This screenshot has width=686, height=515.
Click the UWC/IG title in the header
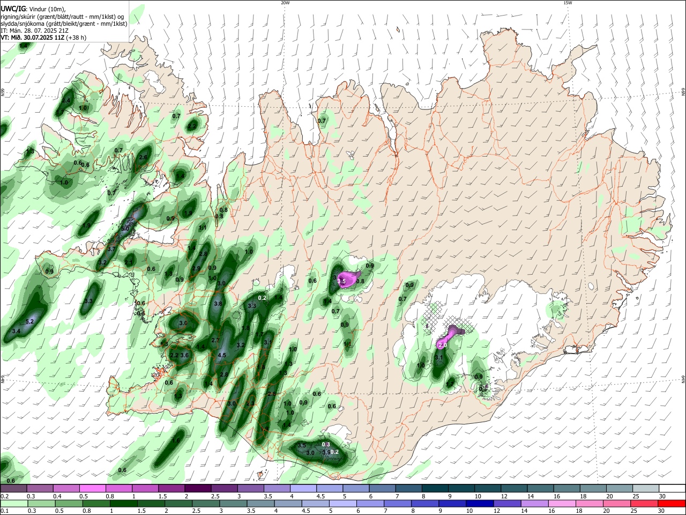[x=12, y=9]
